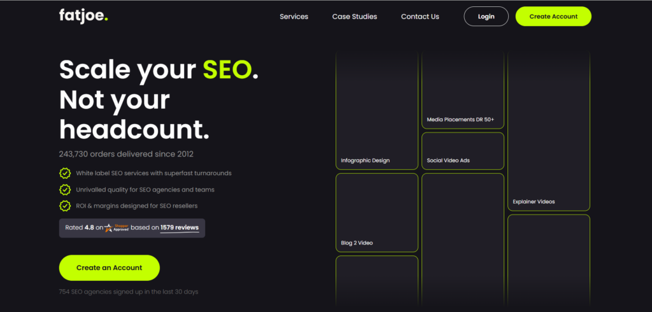Click the Shopper Approved logo

coord(117,228)
